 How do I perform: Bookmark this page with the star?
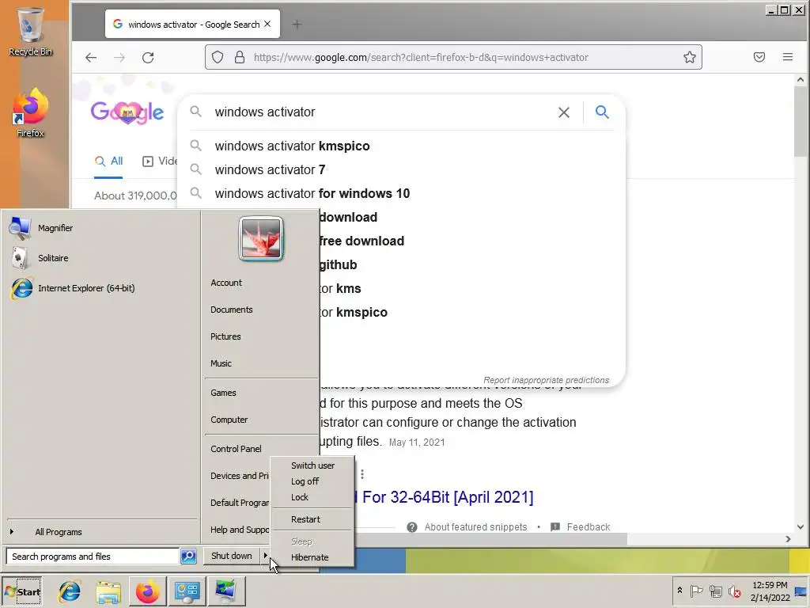690,57
